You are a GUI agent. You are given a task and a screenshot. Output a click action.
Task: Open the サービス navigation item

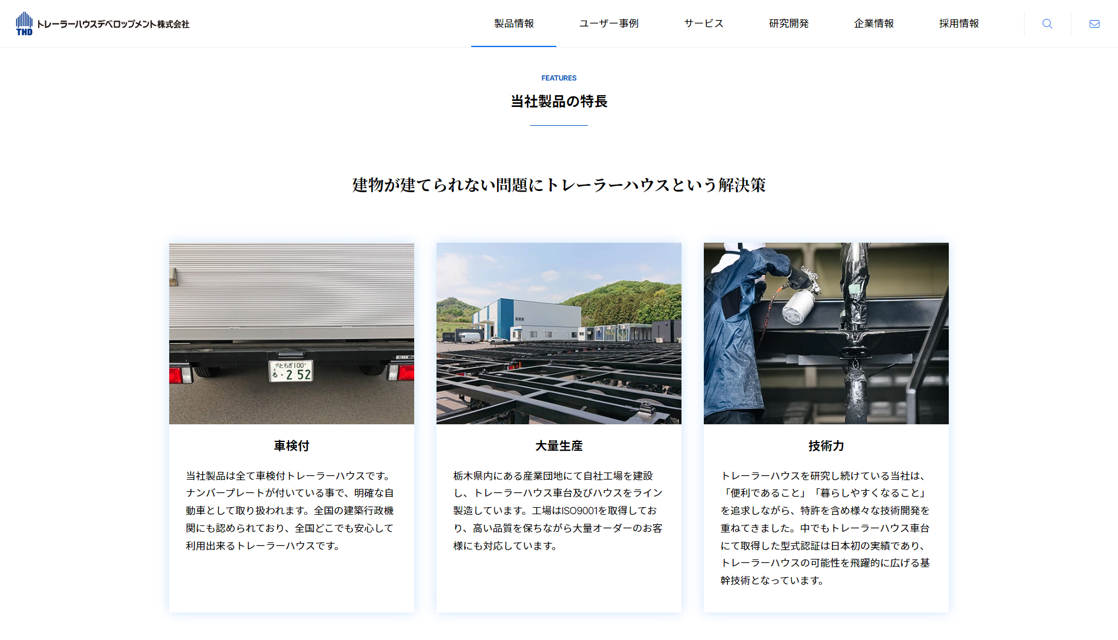[703, 24]
